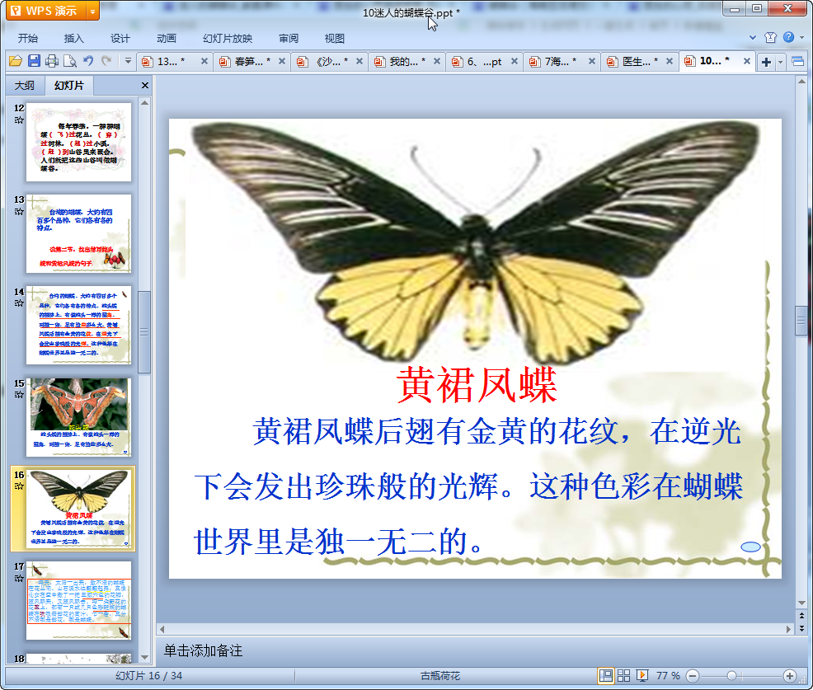Click the horizontal scrollbar right arrow
Viewport: 813px width, 690px height.
point(788,629)
